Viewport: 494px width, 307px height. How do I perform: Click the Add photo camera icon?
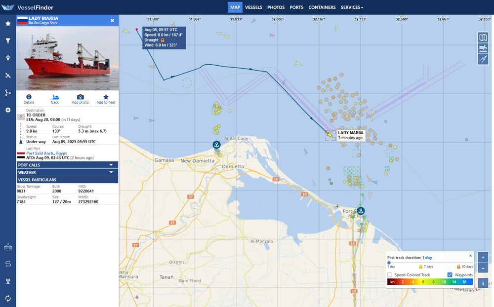(x=81, y=97)
